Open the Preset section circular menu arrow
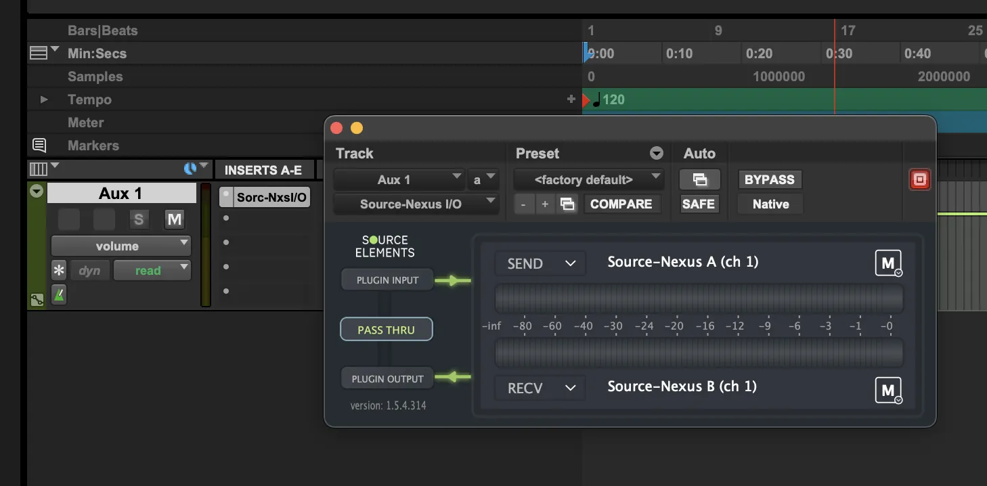Image resolution: width=987 pixels, height=486 pixels. [x=656, y=153]
